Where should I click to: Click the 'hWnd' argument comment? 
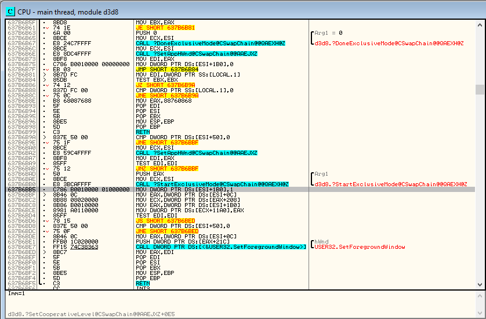pos(321,242)
